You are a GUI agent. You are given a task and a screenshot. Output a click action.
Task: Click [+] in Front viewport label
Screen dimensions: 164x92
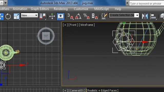[x=65, y=25]
